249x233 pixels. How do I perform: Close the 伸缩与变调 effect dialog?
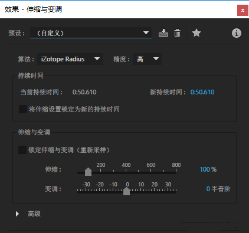(x=243, y=10)
